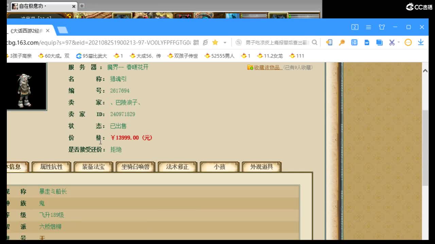The height and width of the screenshot is (244, 435).
Task: Open bookmark 11.2女龙
Action: click(x=270, y=56)
